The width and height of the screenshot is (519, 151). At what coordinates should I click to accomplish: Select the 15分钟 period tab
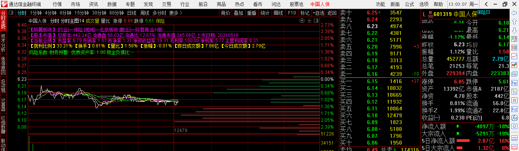pos(81,13)
